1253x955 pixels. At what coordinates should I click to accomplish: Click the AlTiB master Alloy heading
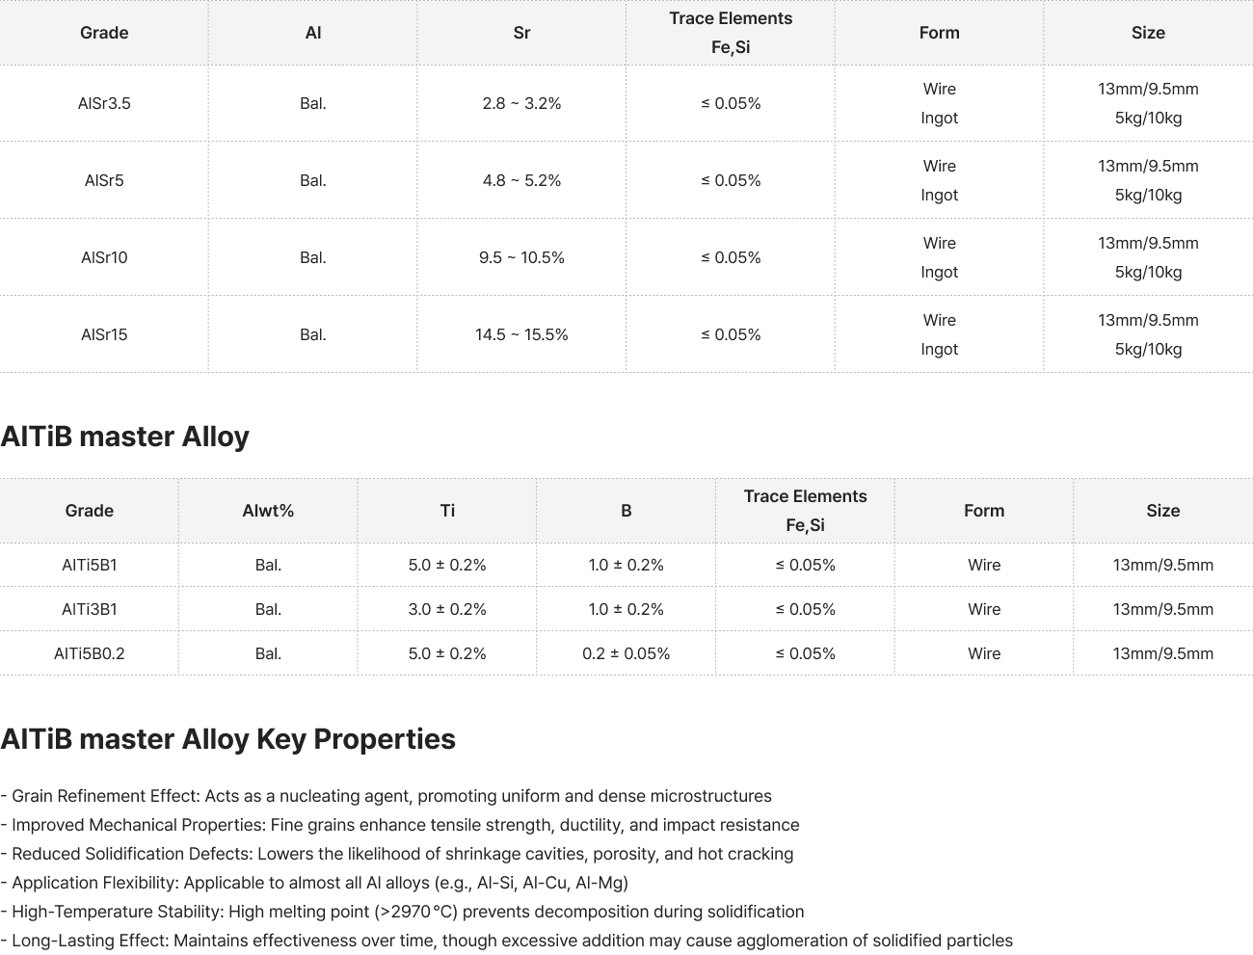point(125,437)
